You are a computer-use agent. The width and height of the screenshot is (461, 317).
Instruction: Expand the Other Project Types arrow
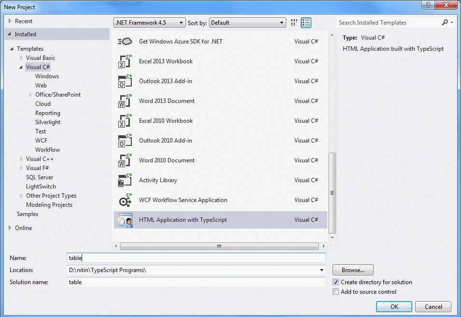pos(21,196)
